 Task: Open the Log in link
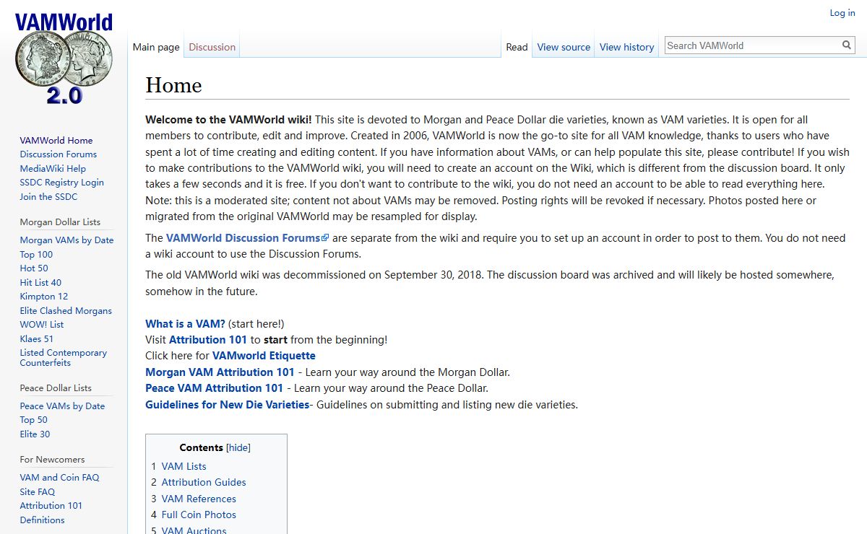pos(842,12)
